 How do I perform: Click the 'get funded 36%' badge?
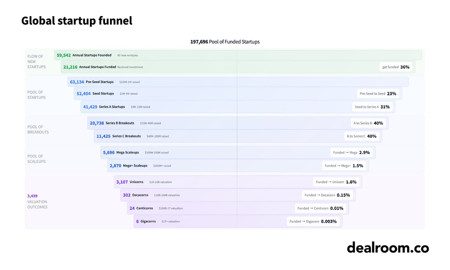(x=396, y=67)
